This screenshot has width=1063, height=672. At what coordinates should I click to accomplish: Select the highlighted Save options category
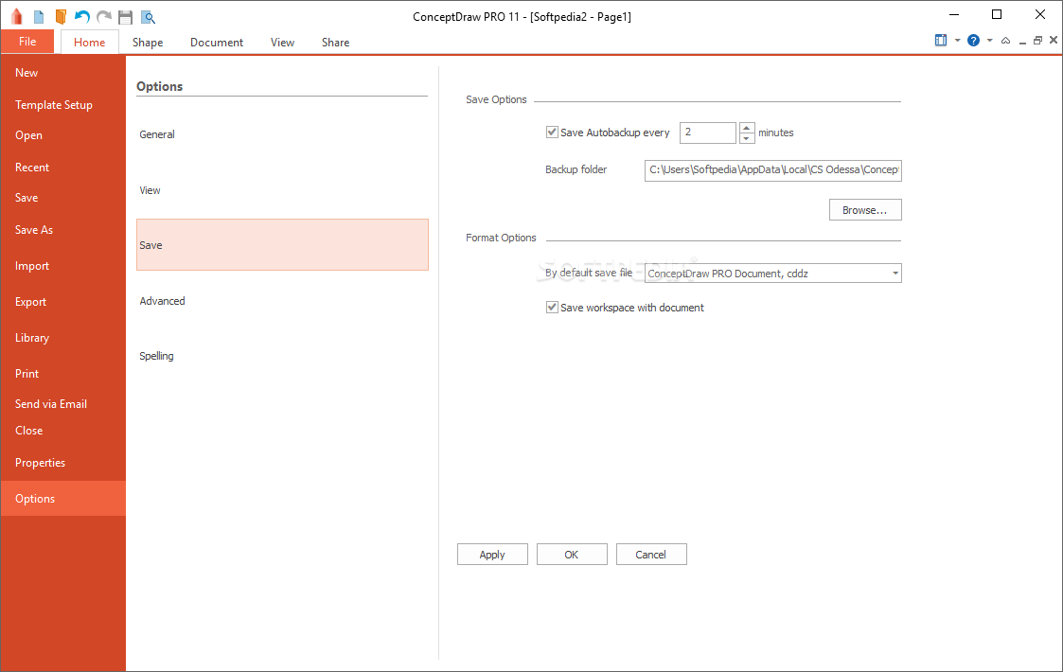(x=282, y=245)
